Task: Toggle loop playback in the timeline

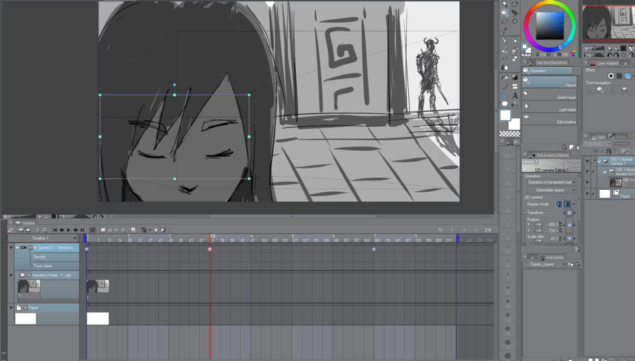Action: coord(93,230)
